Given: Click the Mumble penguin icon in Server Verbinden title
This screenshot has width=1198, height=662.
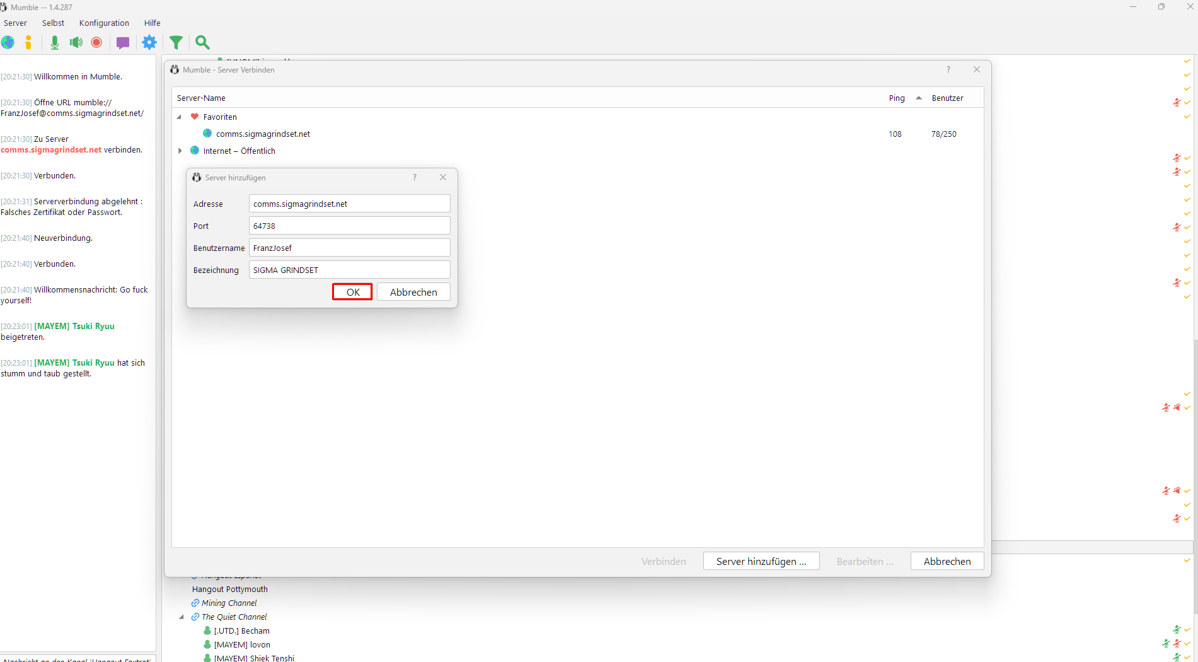Looking at the screenshot, I should 175,69.
